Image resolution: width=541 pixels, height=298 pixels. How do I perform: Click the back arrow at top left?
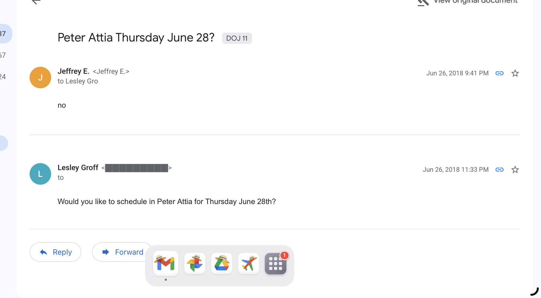[36, 2]
